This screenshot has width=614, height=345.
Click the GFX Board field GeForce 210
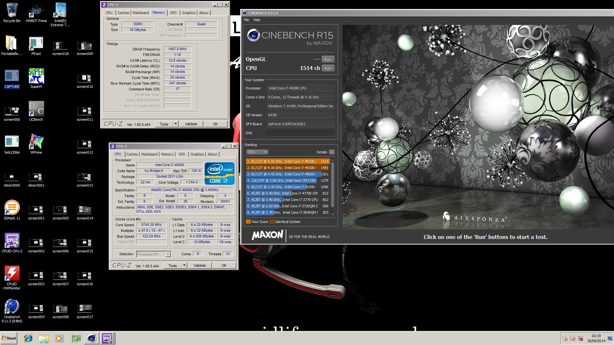click(x=301, y=124)
